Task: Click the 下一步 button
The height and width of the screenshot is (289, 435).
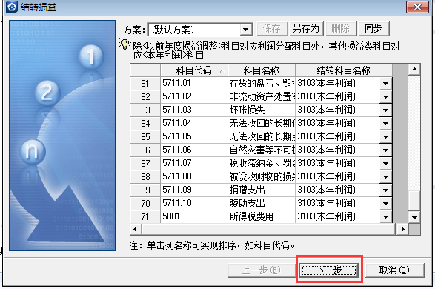Action: [x=329, y=270]
